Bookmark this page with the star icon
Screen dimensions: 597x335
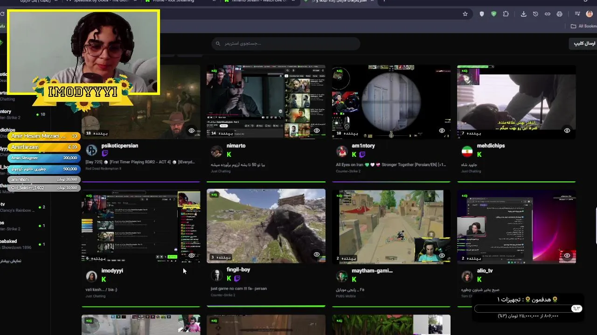coord(465,14)
